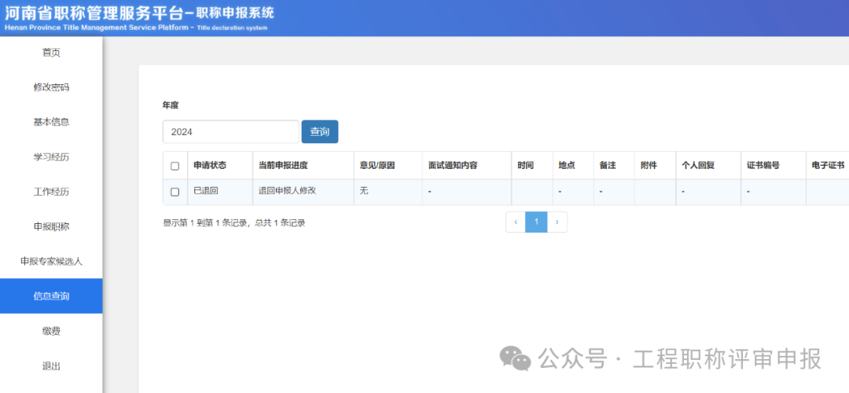Open the 首页 sidebar item
849x393 pixels.
(x=51, y=53)
